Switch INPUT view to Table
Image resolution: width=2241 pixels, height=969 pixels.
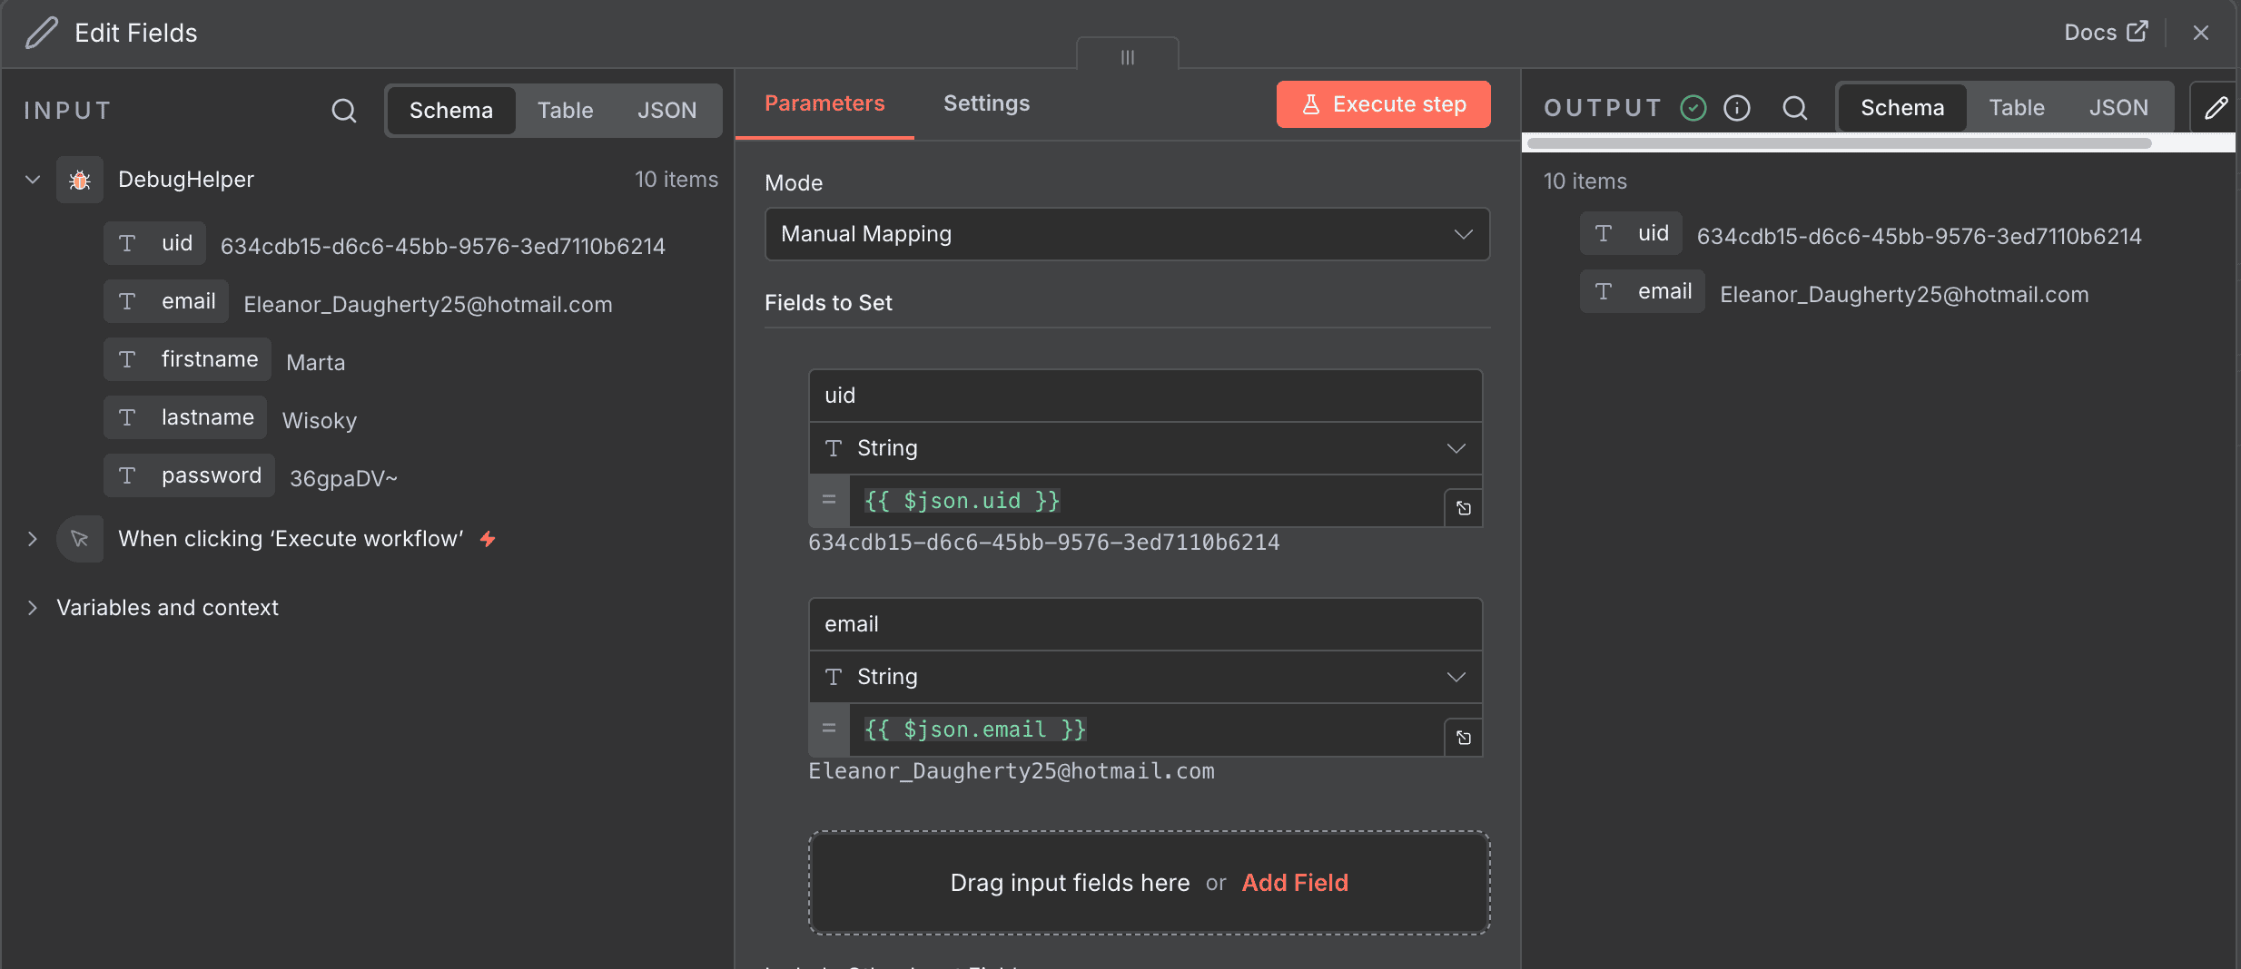point(565,111)
